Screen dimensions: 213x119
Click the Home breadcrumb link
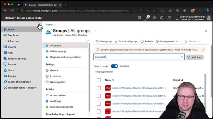pyautogui.click(x=49, y=25)
